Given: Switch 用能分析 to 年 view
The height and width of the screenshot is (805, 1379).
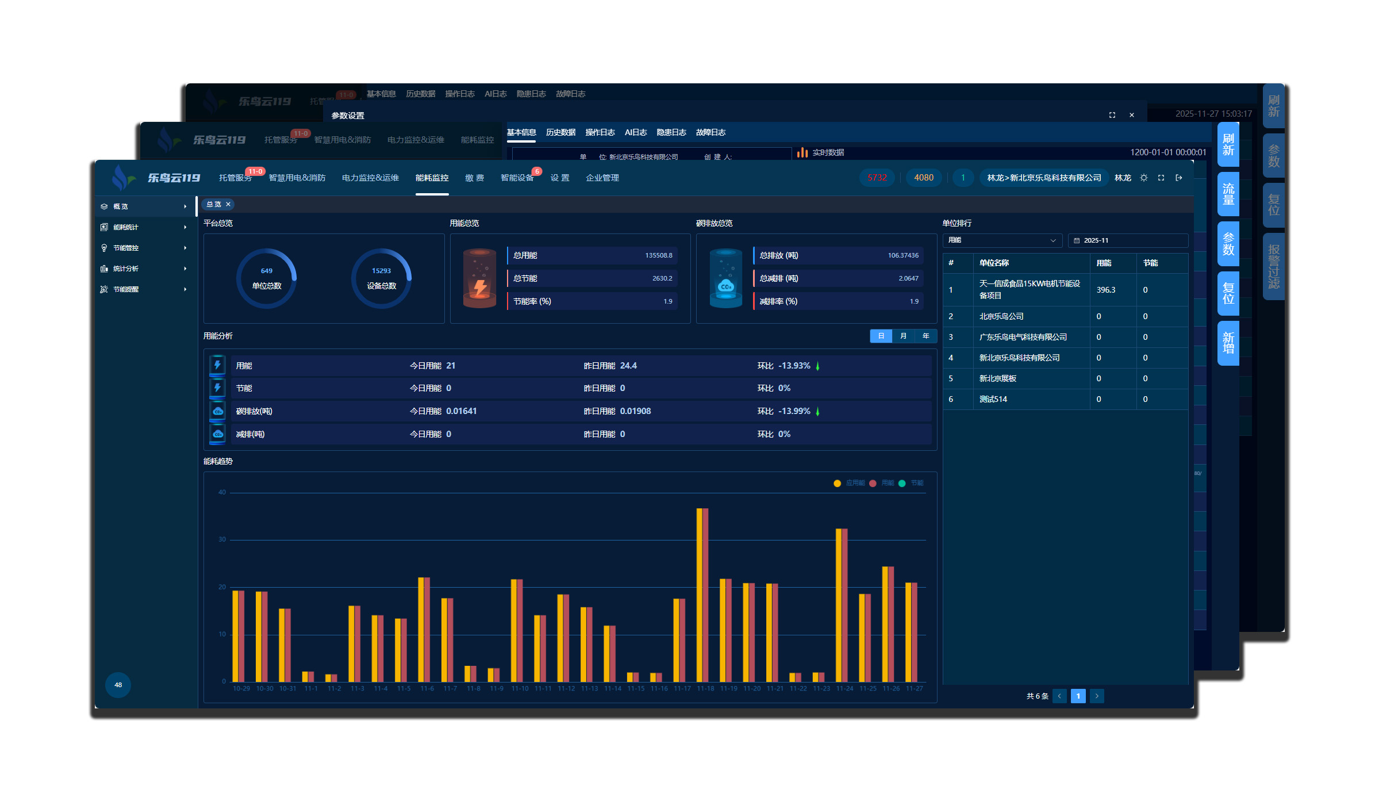Looking at the screenshot, I should coord(925,336).
